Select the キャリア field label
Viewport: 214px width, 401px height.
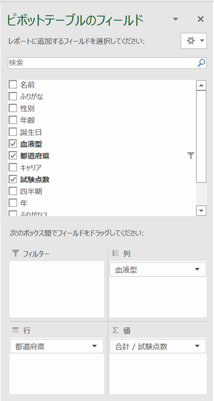tap(30, 167)
